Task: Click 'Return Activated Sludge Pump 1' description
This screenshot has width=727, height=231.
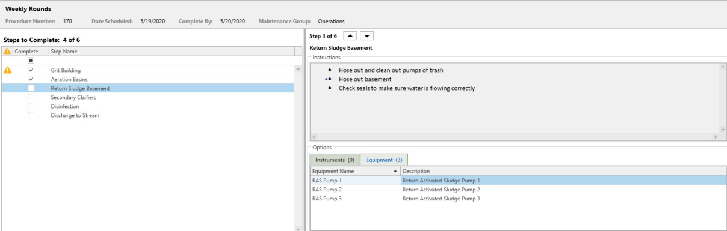Action: pos(441,180)
